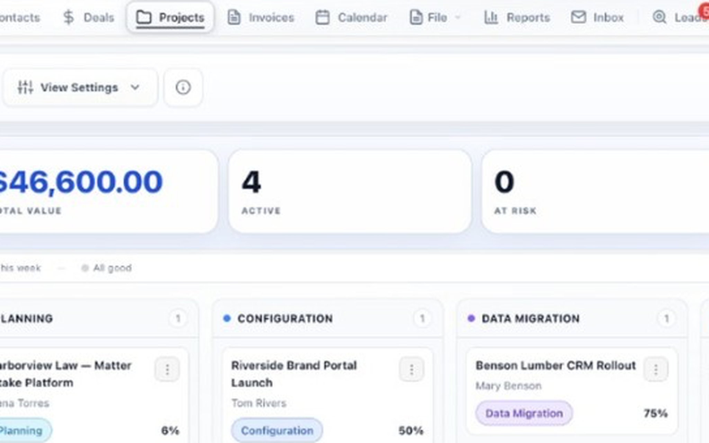Viewport: 709px width, 443px height.
Task: Click the Calendar icon in navigation
Action: [x=322, y=17]
